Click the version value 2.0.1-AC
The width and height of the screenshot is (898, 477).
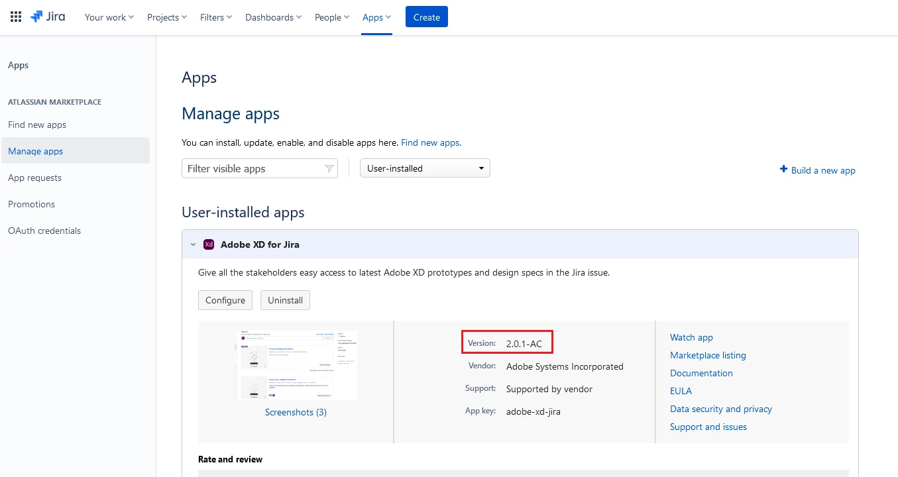pyautogui.click(x=524, y=344)
